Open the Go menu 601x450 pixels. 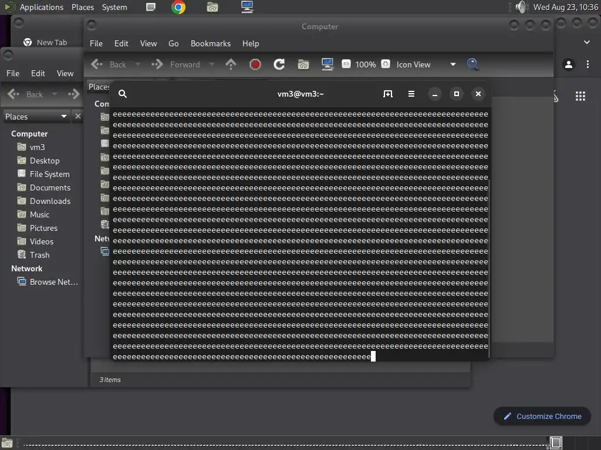[173, 43]
